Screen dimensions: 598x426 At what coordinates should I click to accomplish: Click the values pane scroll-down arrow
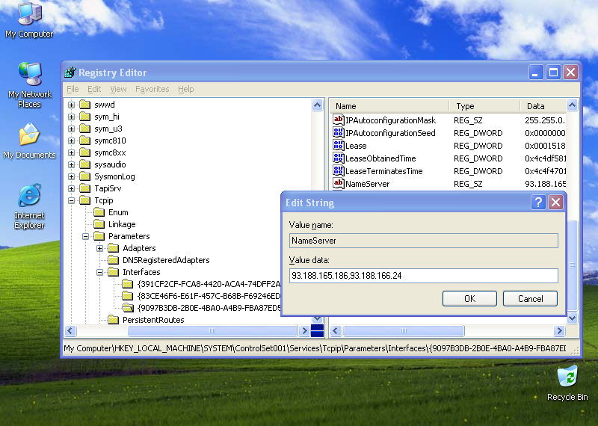pyautogui.click(x=572, y=318)
